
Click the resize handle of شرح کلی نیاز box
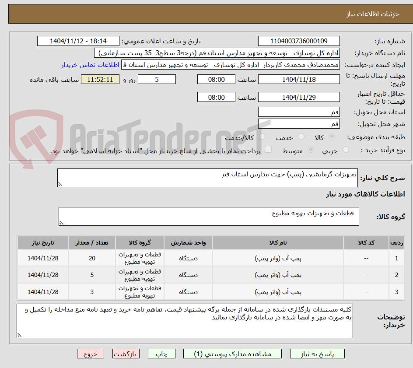tap(60, 184)
